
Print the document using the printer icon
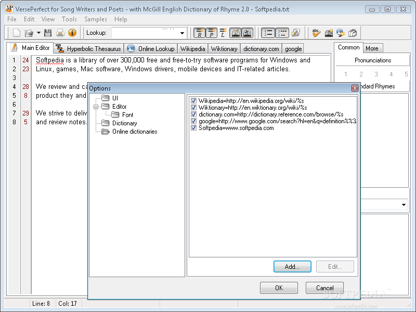[x=60, y=33]
